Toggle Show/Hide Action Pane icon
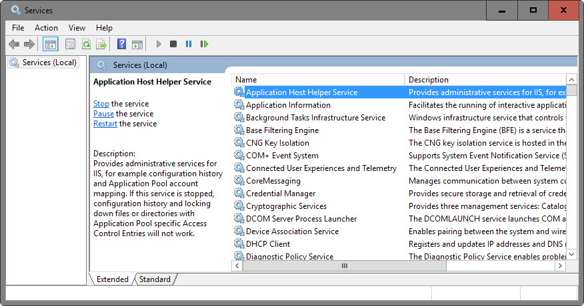The image size is (584, 306). click(137, 45)
